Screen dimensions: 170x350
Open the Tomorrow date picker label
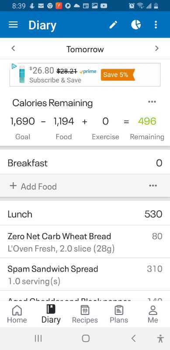[x=85, y=49]
